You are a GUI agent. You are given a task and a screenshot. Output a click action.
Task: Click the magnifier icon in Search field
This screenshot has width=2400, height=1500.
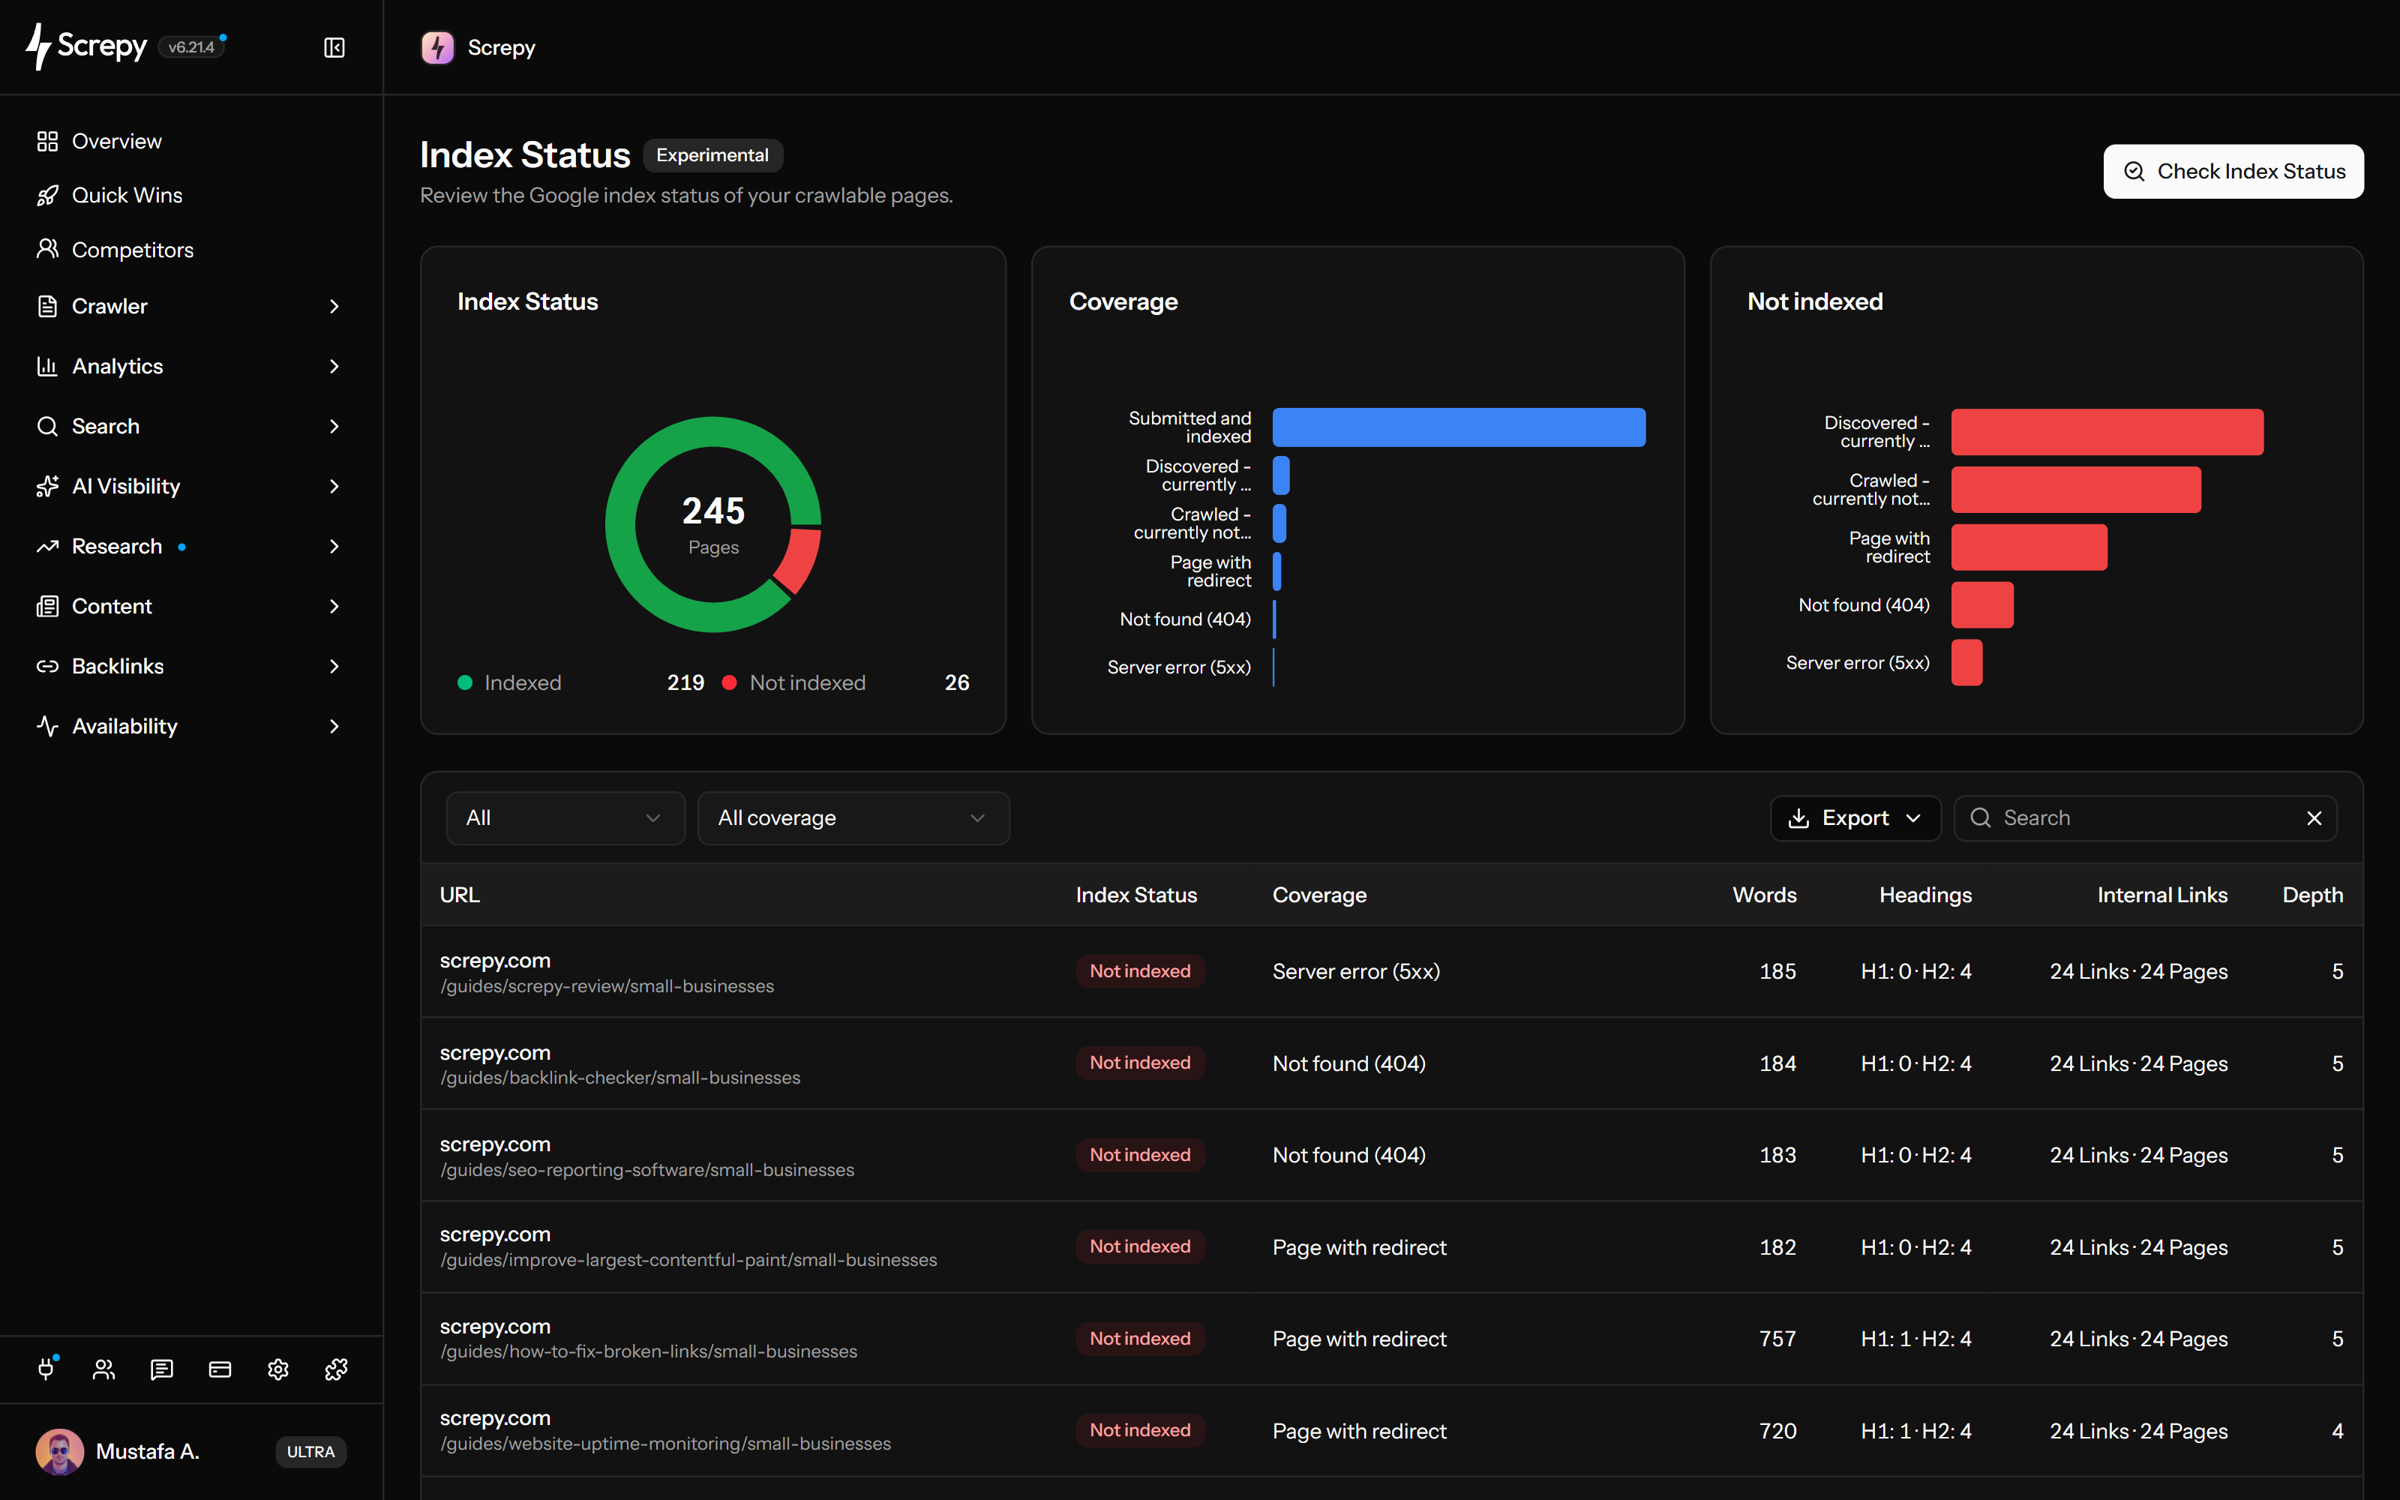click(x=1981, y=817)
